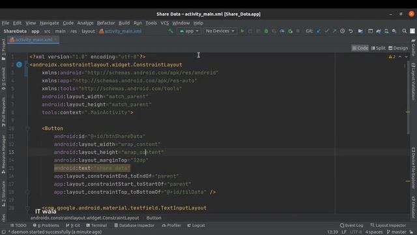The height and width of the screenshot is (235, 417).
Task: Click the android:text attribute on line 15
Action: pos(92,168)
